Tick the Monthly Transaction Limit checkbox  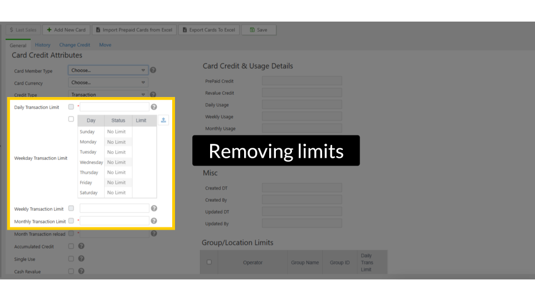(x=71, y=221)
